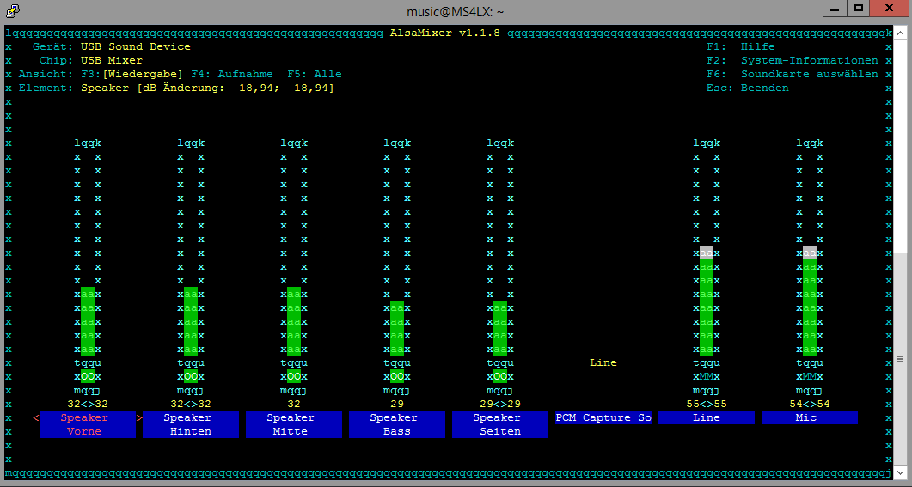The image size is (912, 487).
Task: Click the terminal scrollbar down arrow
Action: pyautogui.click(x=900, y=472)
